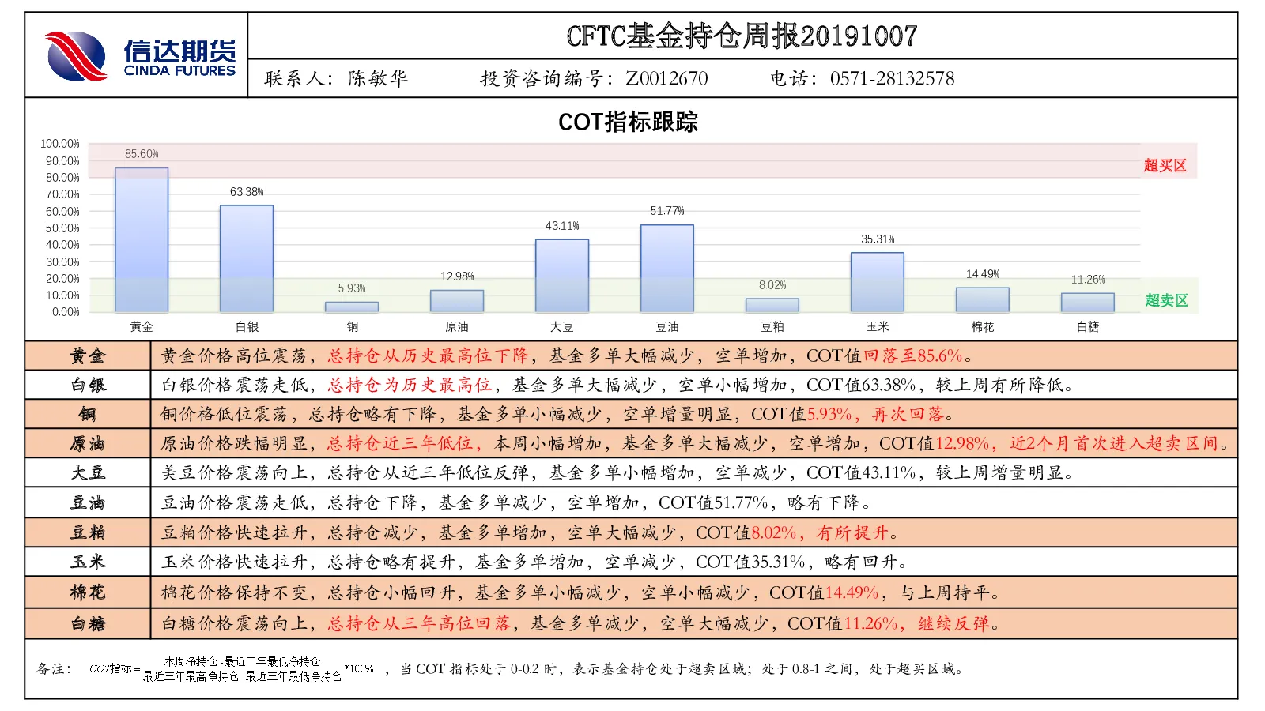
Task: Click the 原油 x-axis category label
Action: [x=457, y=327]
